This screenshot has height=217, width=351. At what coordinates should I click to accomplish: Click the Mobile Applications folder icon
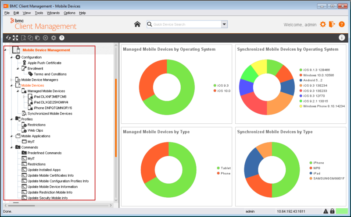coord(18,136)
